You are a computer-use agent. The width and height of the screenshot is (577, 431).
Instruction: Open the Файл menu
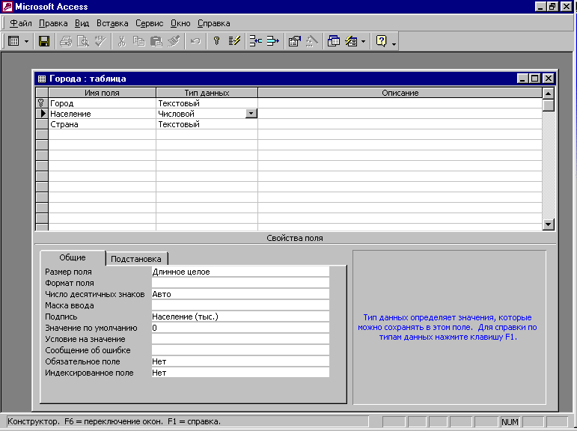21,23
